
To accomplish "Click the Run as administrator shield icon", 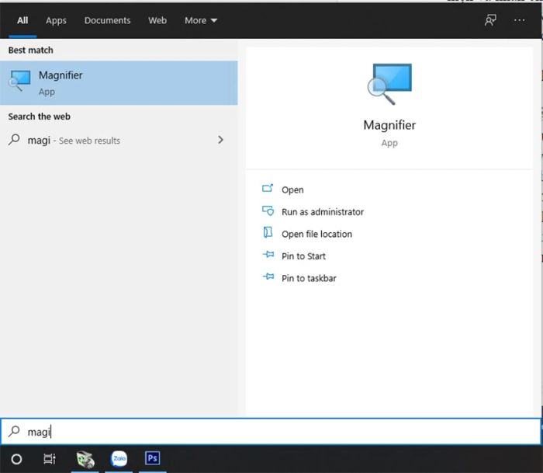I will point(268,210).
